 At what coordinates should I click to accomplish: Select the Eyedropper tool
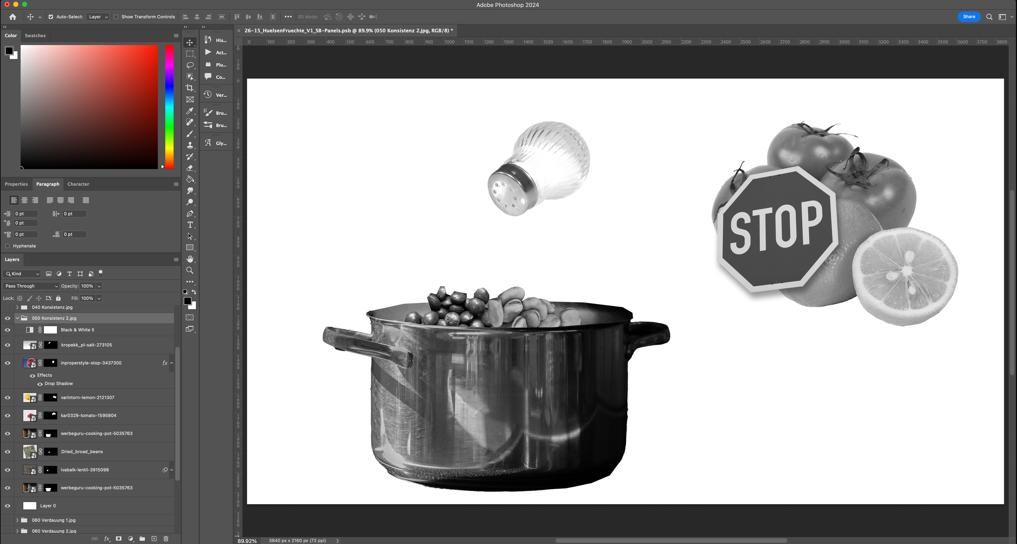pos(190,111)
